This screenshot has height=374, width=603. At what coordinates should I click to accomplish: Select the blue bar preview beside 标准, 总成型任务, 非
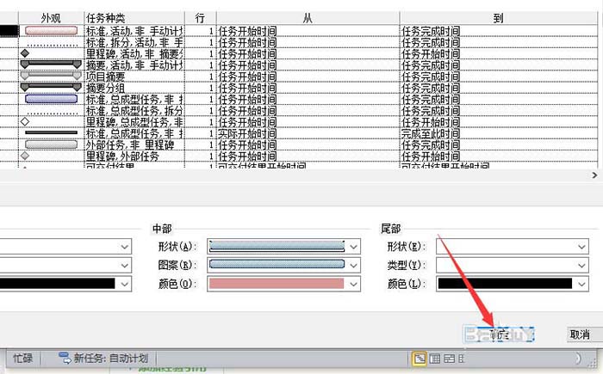click(x=51, y=99)
